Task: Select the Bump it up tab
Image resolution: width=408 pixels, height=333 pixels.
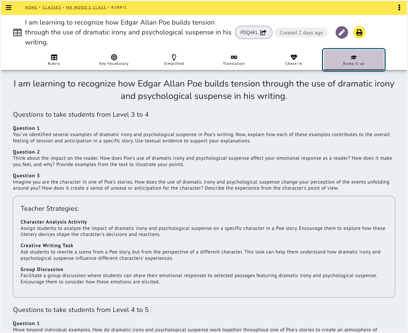Action: (354, 60)
